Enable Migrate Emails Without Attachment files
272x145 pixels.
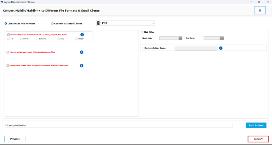click(8, 52)
